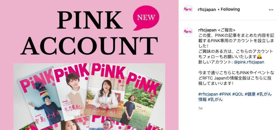This screenshot has height=130, width=277.
Task: Open the #PiNK hashtag
Action: [225, 94]
